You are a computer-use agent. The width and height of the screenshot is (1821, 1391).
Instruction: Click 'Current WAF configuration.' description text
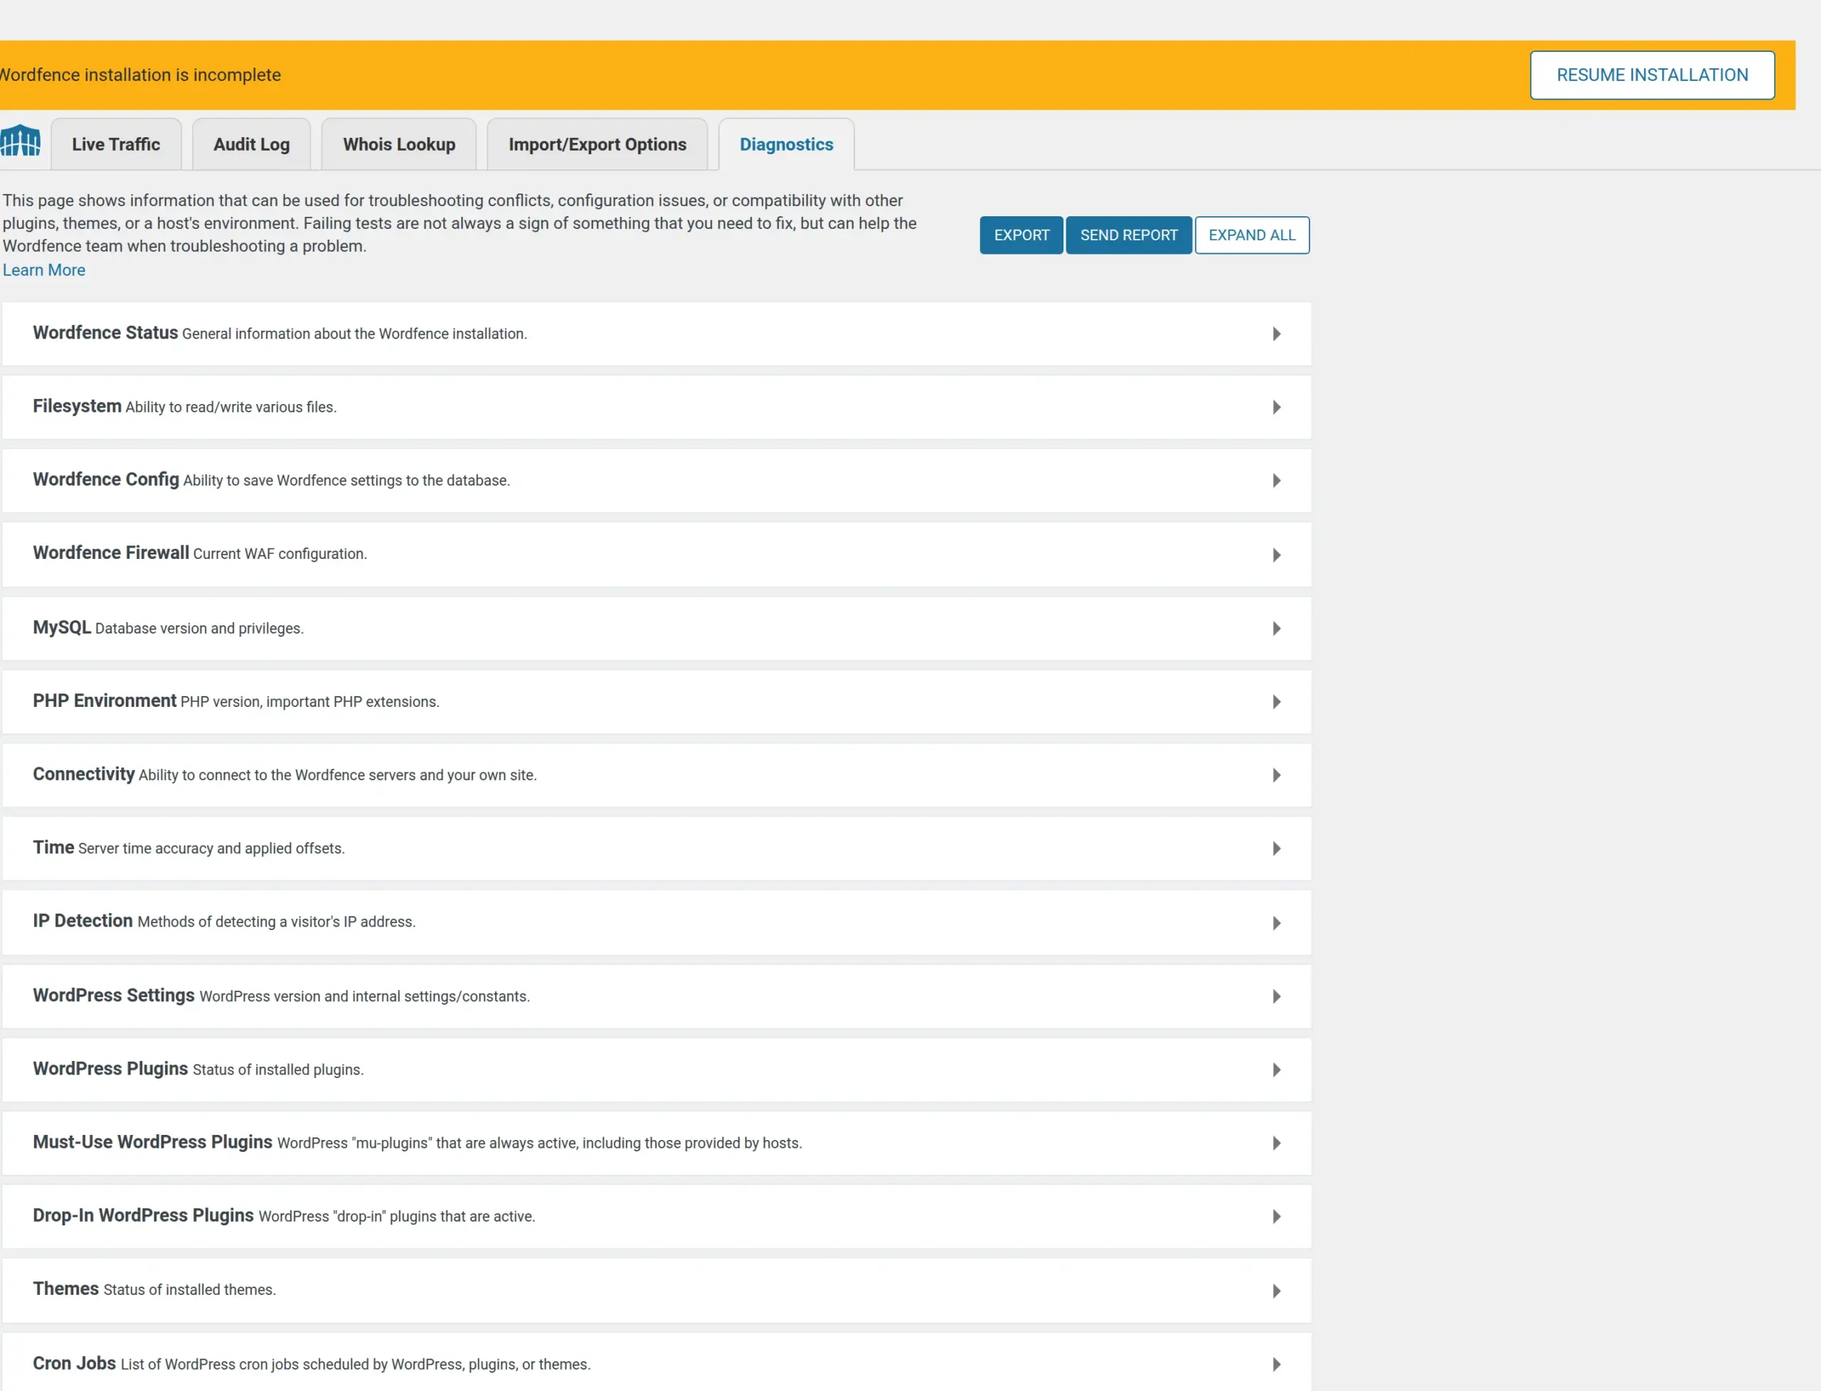280,554
